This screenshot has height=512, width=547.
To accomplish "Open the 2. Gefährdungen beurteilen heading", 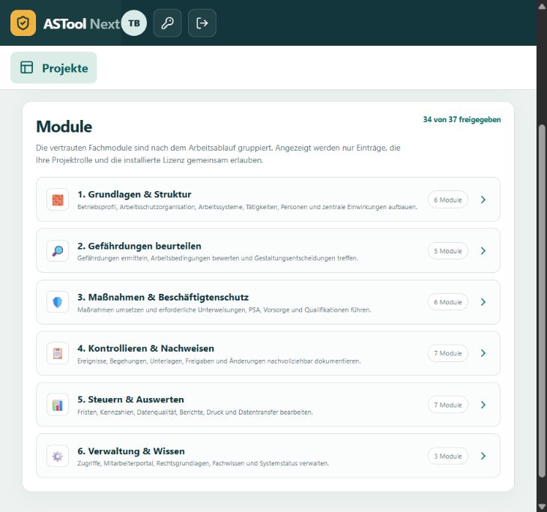I will 139,246.
